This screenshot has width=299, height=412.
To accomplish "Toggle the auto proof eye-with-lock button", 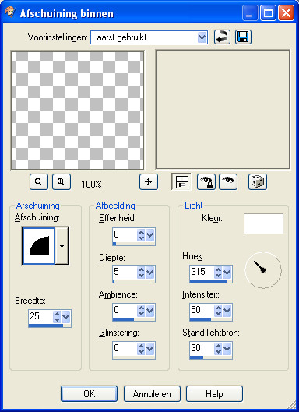I will coord(206,181).
